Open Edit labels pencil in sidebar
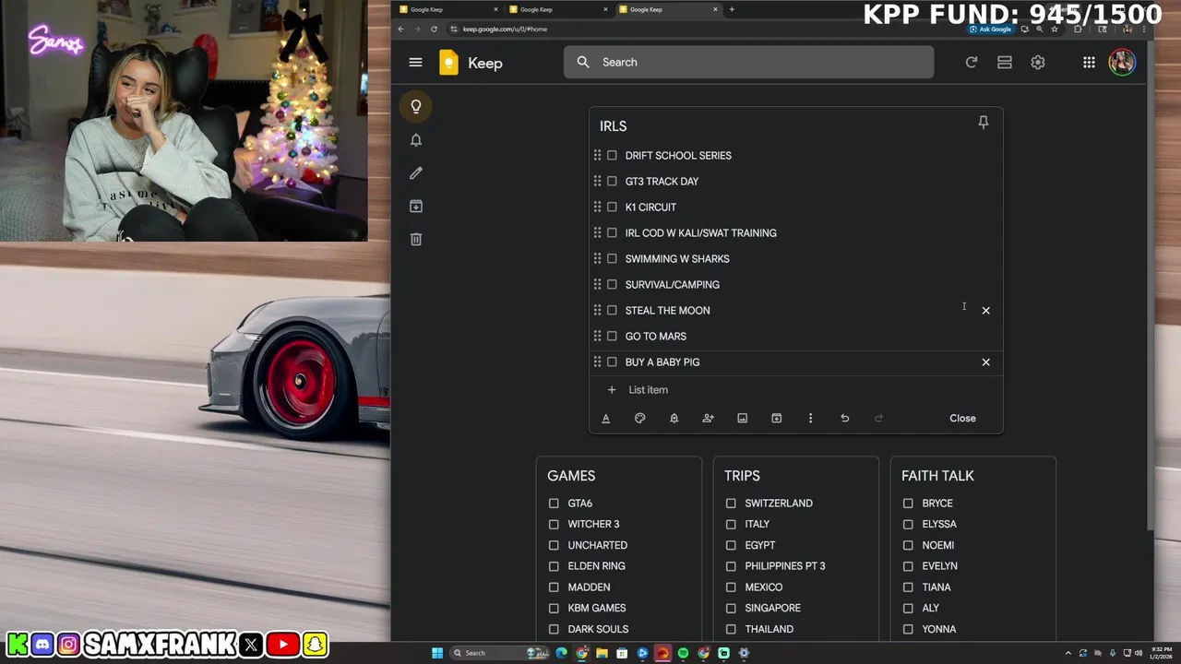This screenshot has height=664, width=1181. [416, 172]
